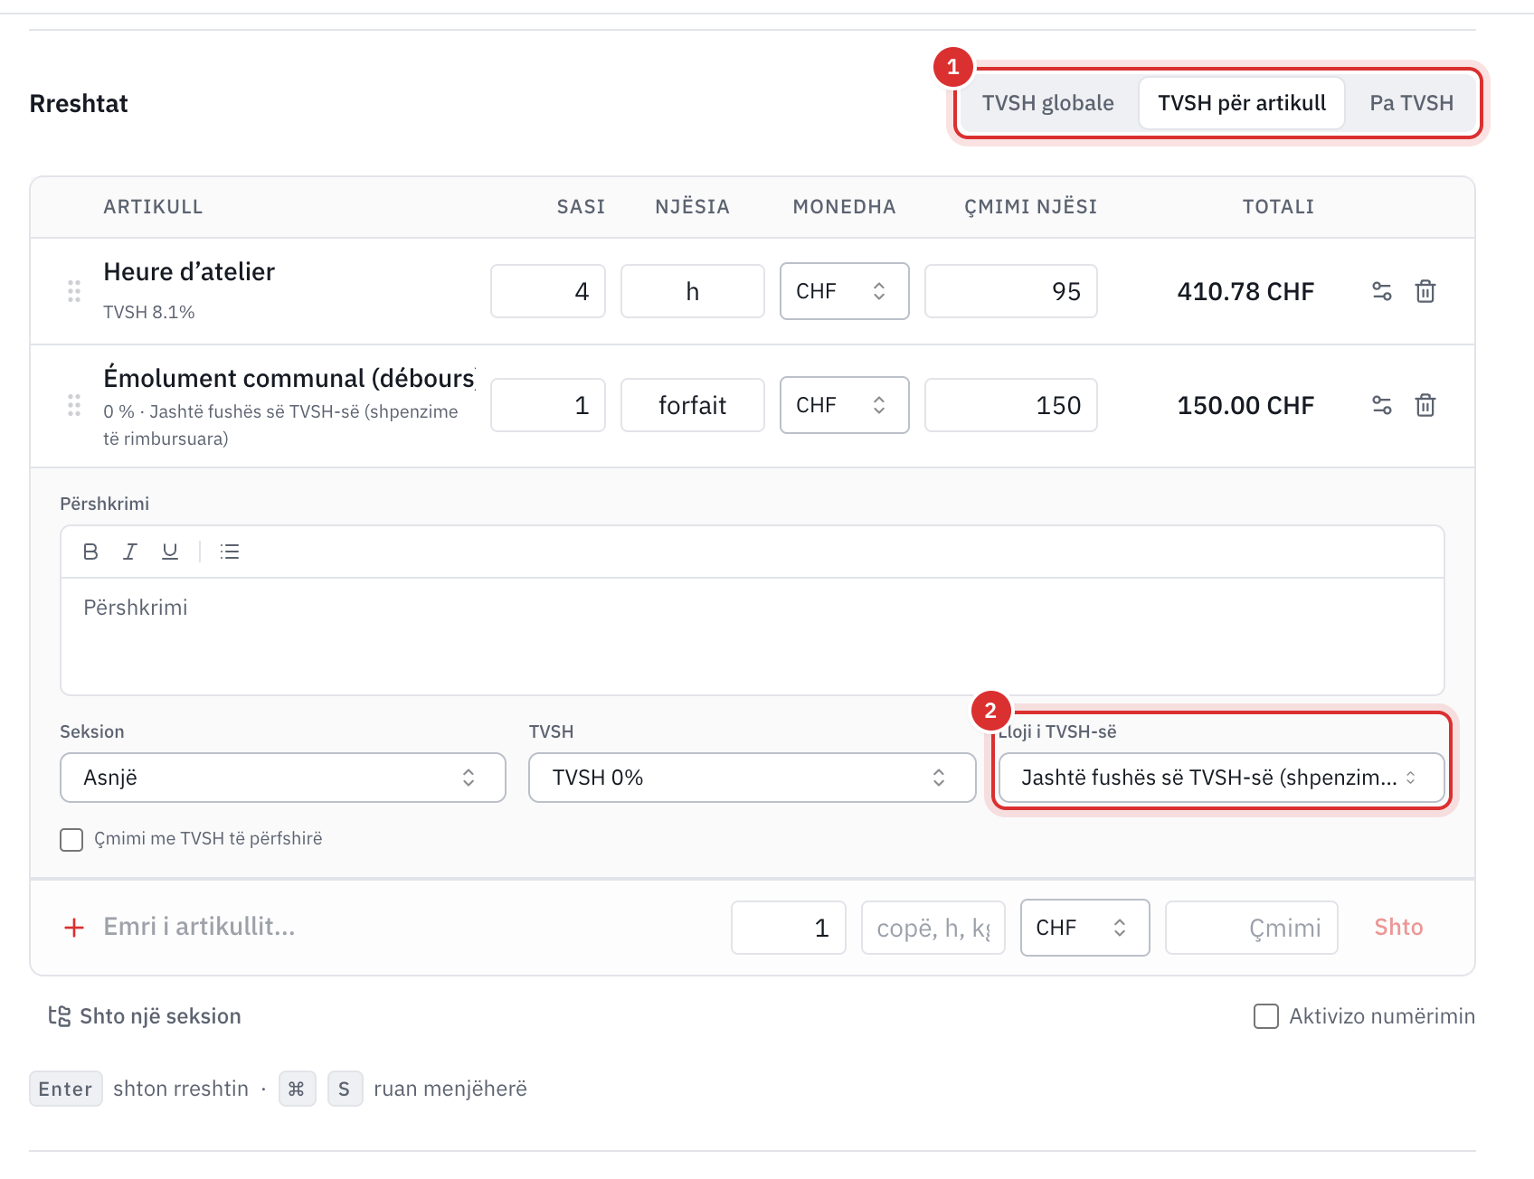Edit quantity field for Heure d'atelier
This screenshot has width=1534, height=1179.
click(548, 291)
